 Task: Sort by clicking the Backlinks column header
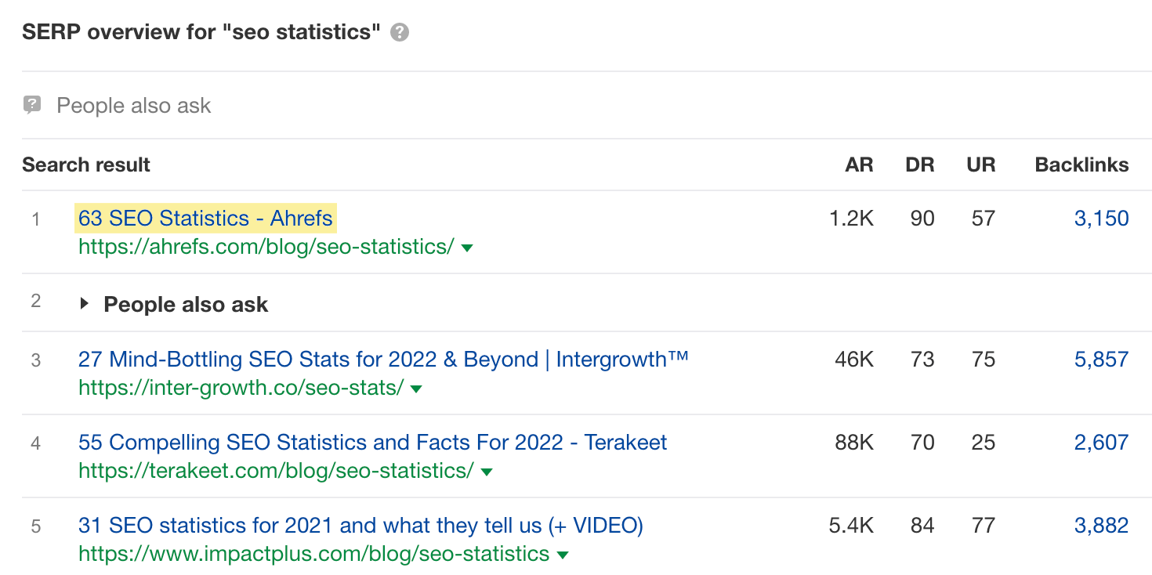[x=1081, y=165]
